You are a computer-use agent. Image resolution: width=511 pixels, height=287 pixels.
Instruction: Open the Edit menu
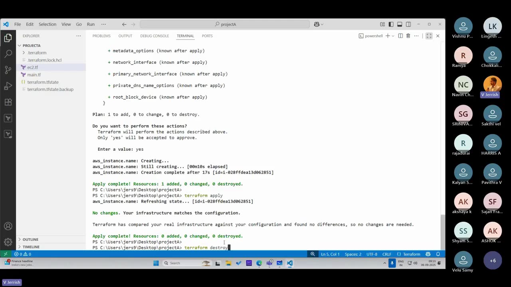coord(30,24)
